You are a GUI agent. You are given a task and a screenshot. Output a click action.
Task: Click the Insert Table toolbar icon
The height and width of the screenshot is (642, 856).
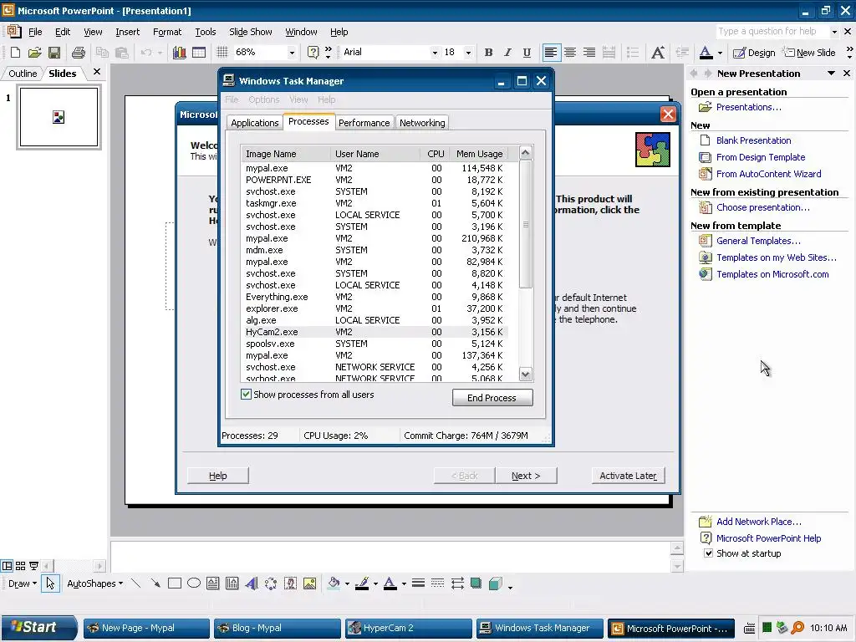(x=199, y=53)
